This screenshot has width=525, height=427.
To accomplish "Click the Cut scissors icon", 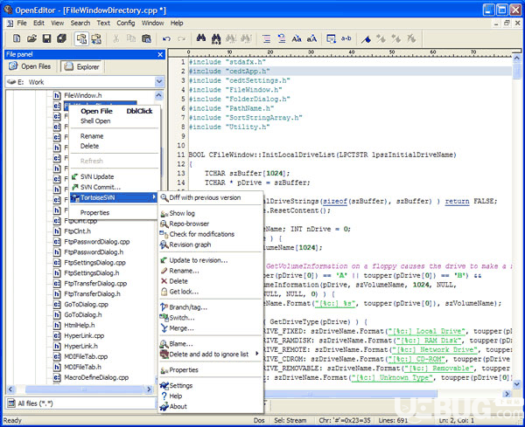I will 115,38.
